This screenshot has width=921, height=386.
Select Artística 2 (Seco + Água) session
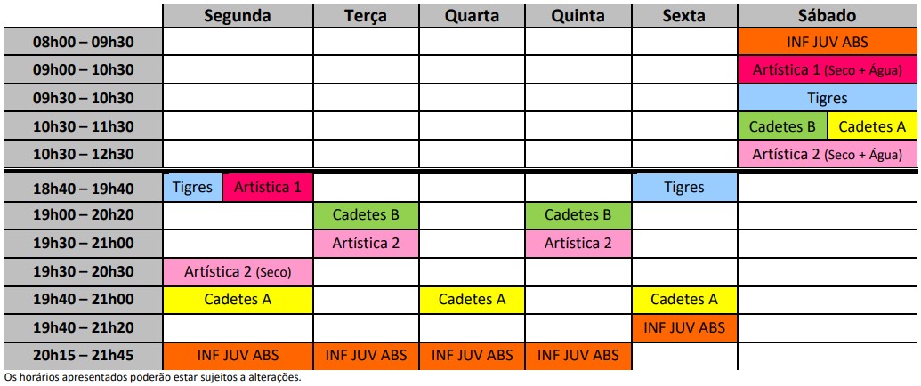click(828, 155)
